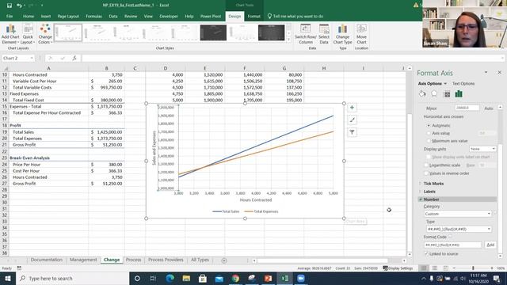Click Text Options in Format Axis pane
The image size is (507, 285).
[463, 84]
